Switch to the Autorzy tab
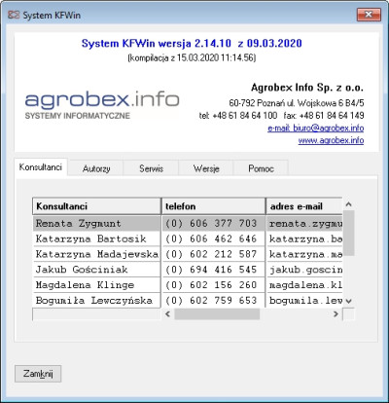The height and width of the screenshot is (403, 389). (x=96, y=168)
